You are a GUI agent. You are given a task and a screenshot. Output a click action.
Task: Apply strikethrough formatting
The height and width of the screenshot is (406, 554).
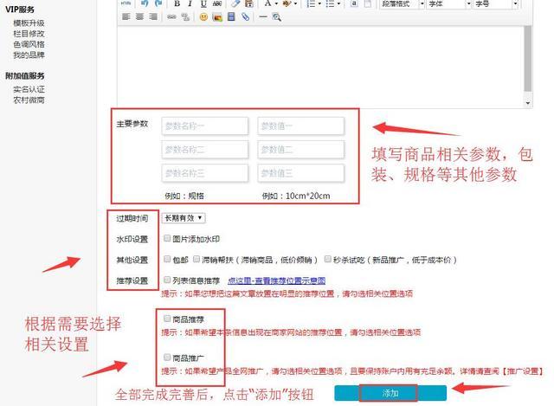tap(217, 3)
